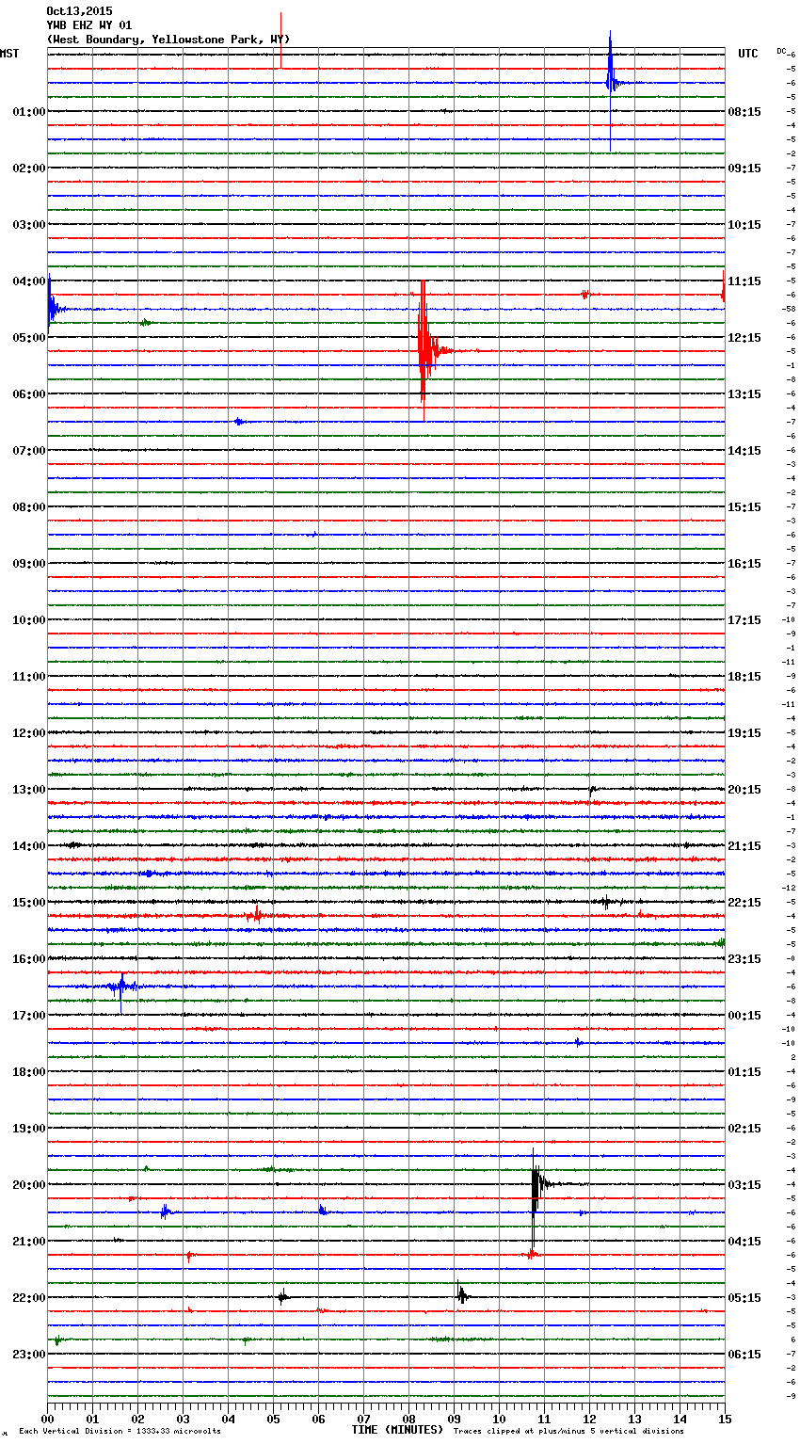This screenshot has width=800, height=1444.
Task: Click the TIME (MINUTES) axis title
Action: 397,1430
